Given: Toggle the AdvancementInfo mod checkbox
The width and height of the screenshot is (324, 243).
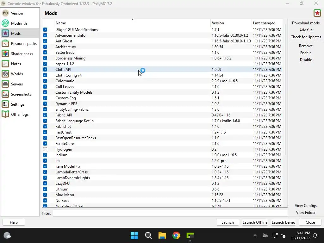Looking at the screenshot, I should (45, 35).
